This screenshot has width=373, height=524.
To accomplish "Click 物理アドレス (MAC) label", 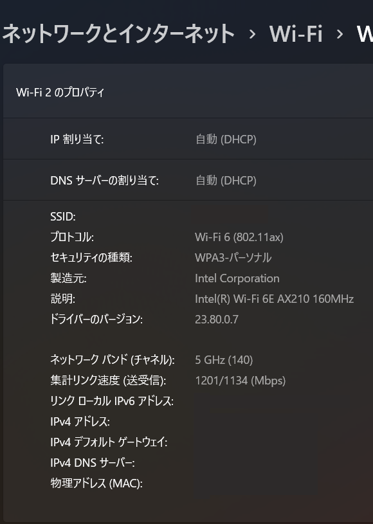I will [96, 483].
